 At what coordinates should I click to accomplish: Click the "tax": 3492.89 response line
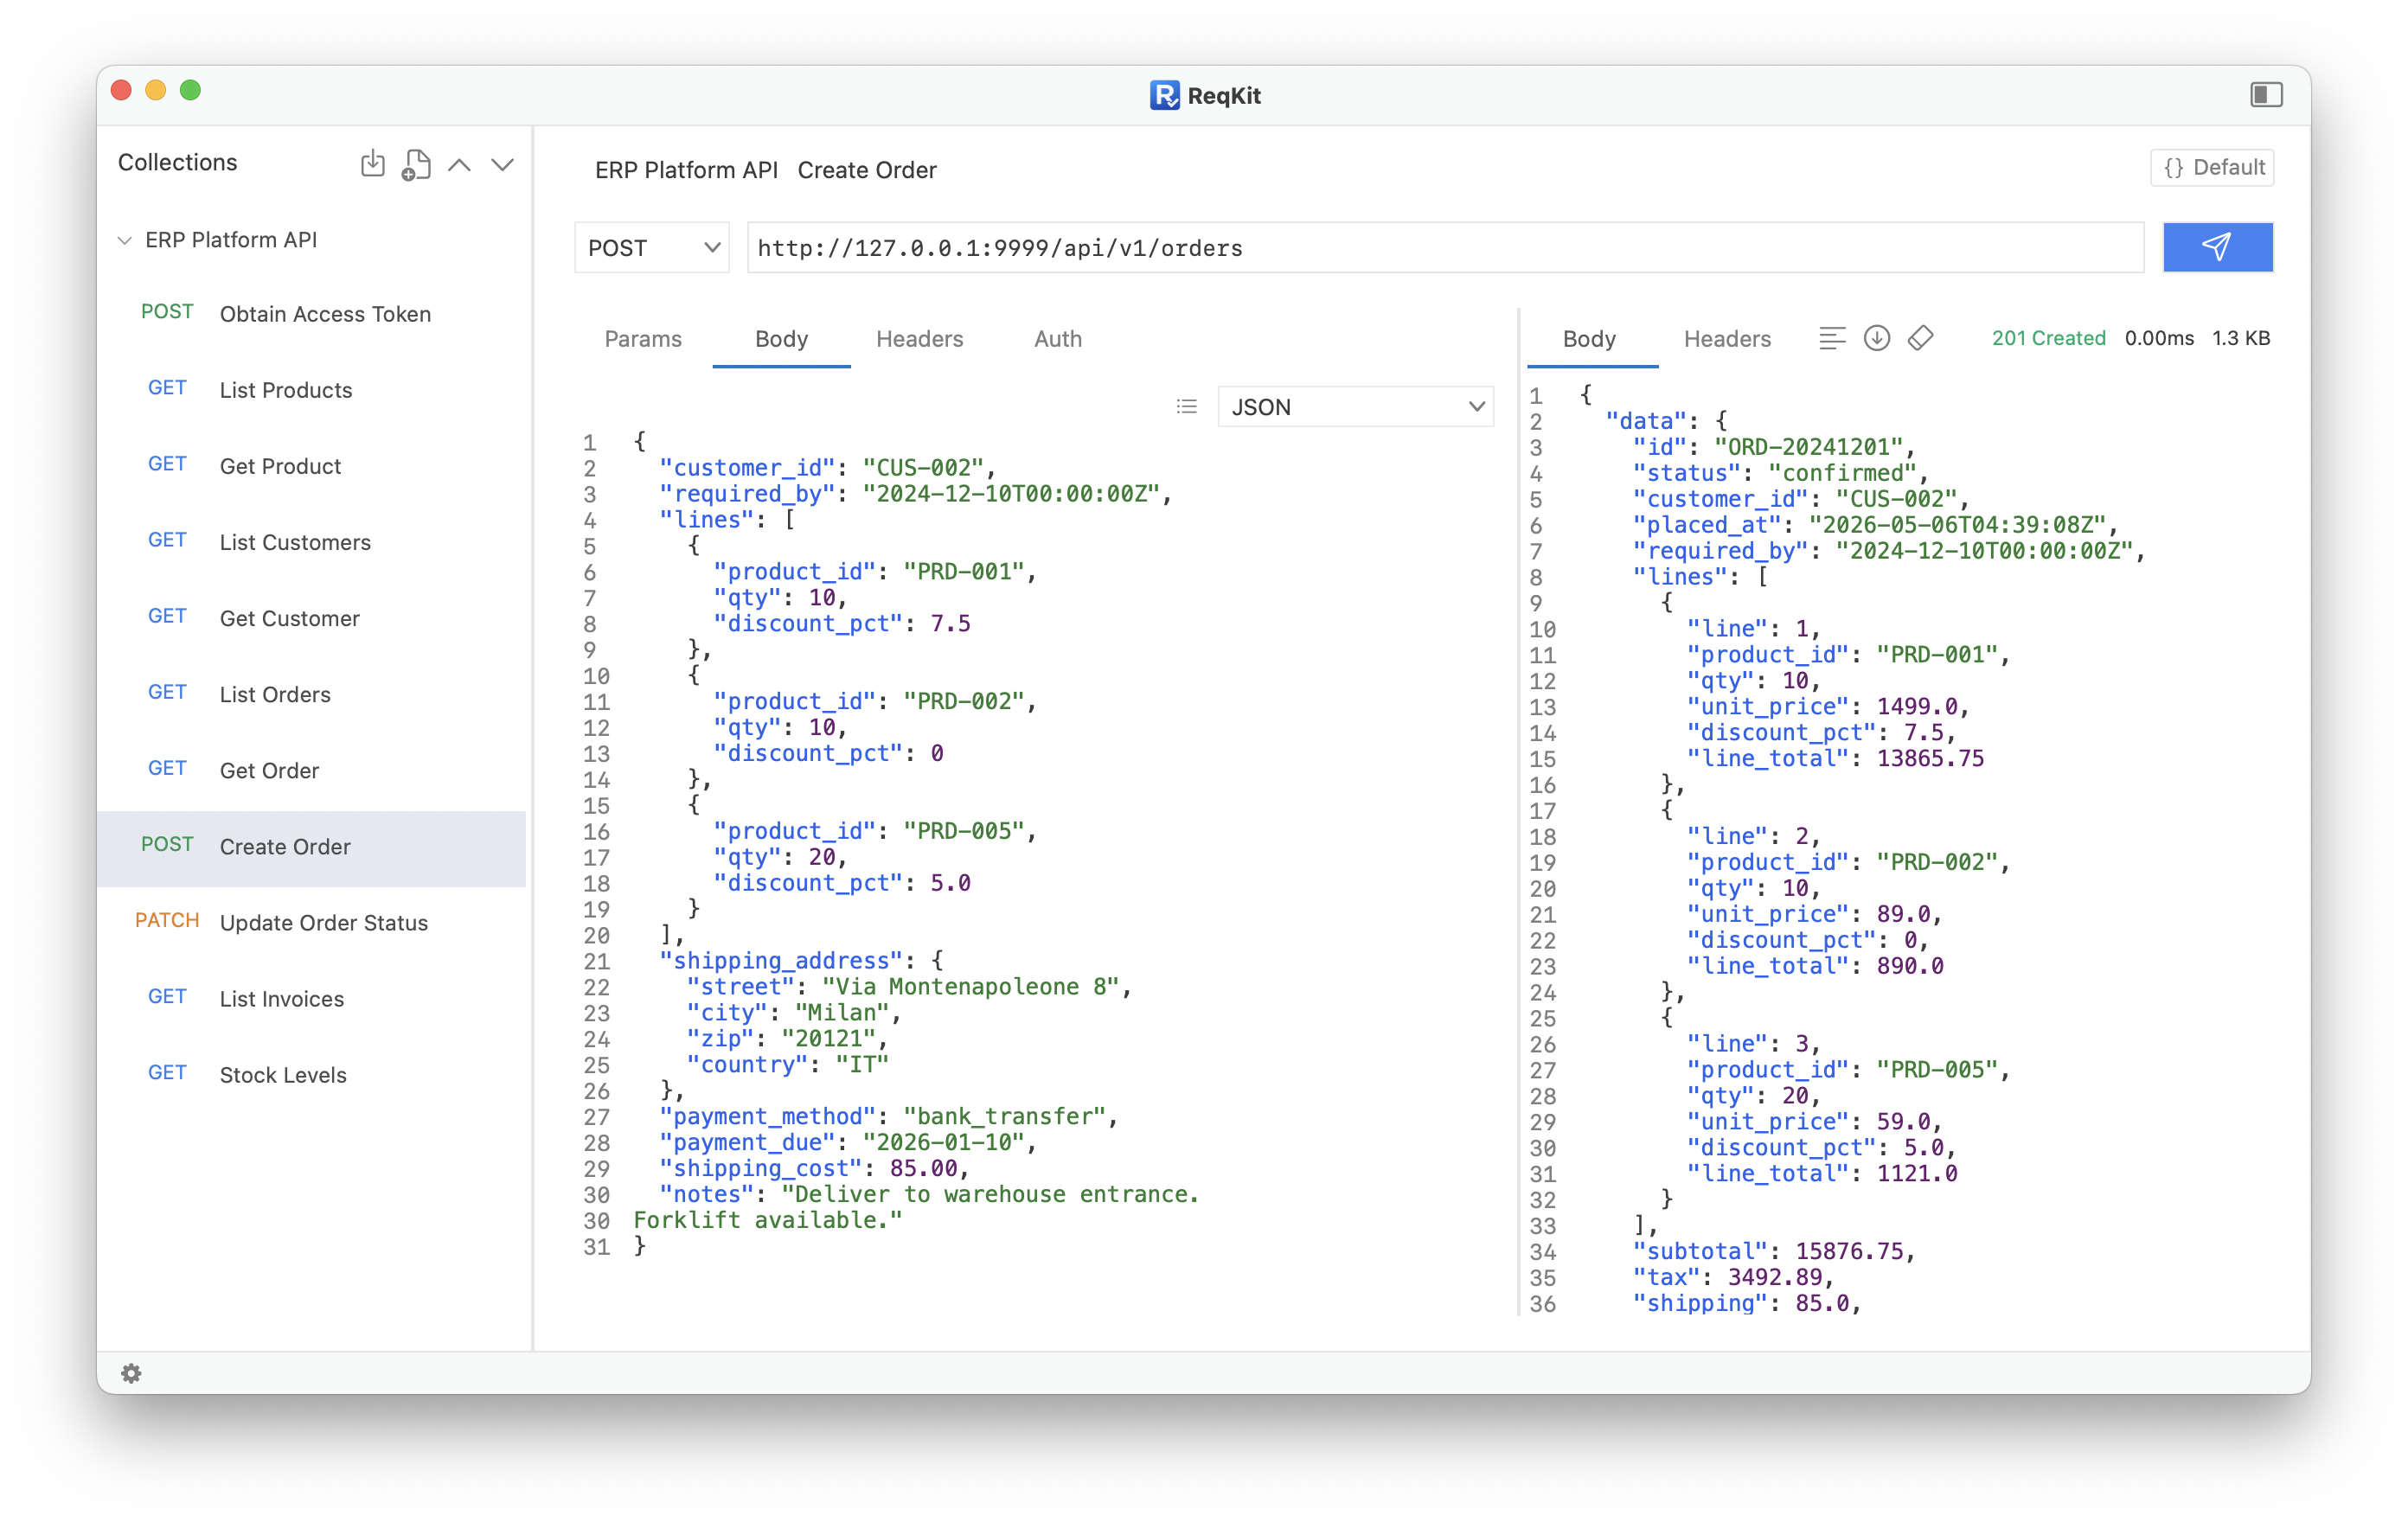[x=1733, y=1277]
